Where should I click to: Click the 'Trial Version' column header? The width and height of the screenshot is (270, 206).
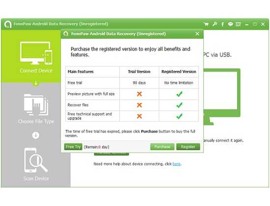pos(139,72)
